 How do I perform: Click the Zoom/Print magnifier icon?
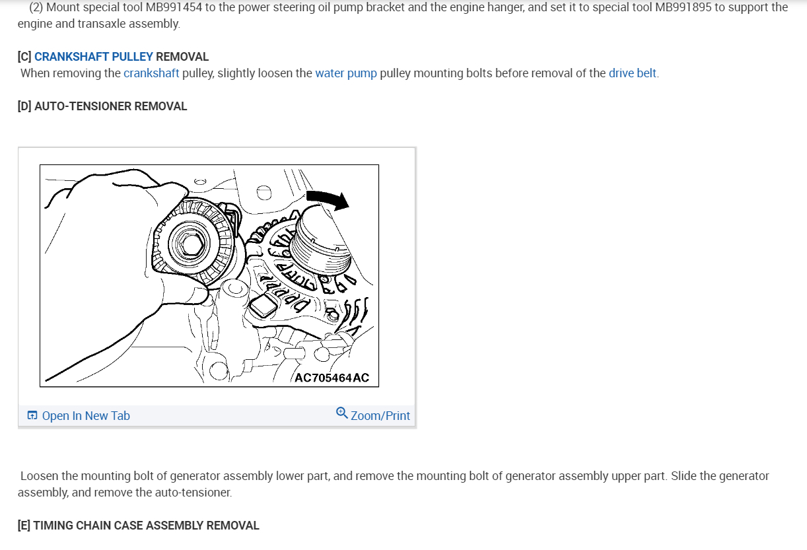pyautogui.click(x=341, y=413)
